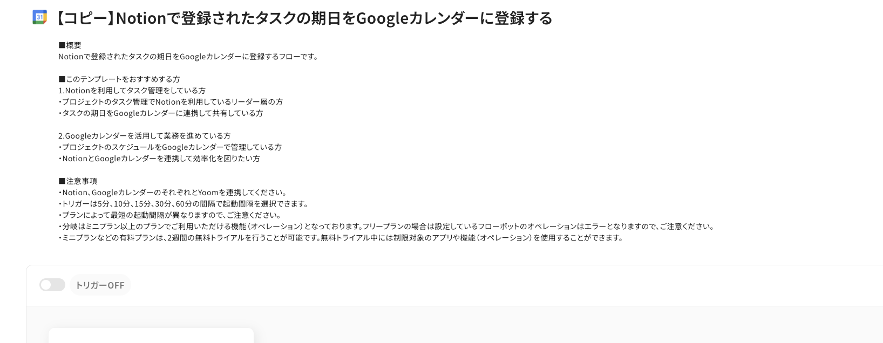Click the Google Calendar icon beside the title

point(39,17)
